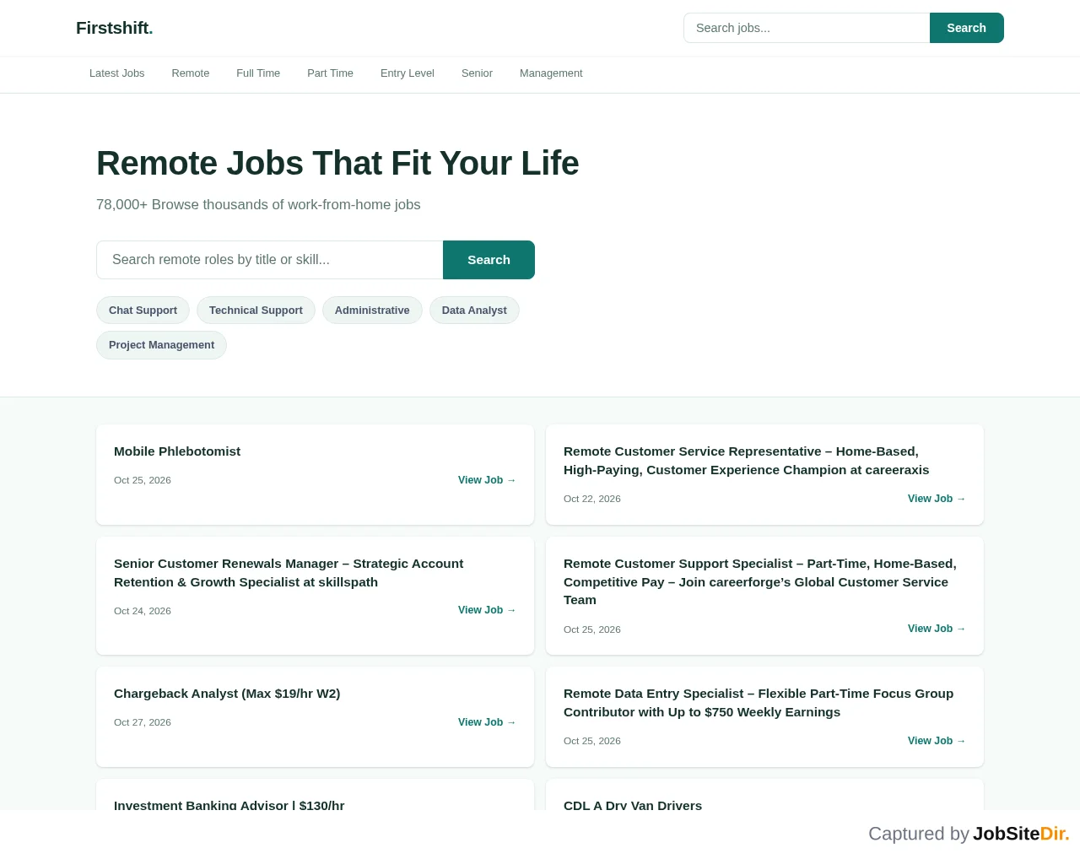The width and height of the screenshot is (1080, 859).
Task: View Job for Mobile Phlebotomist
Action: point(487,480)
